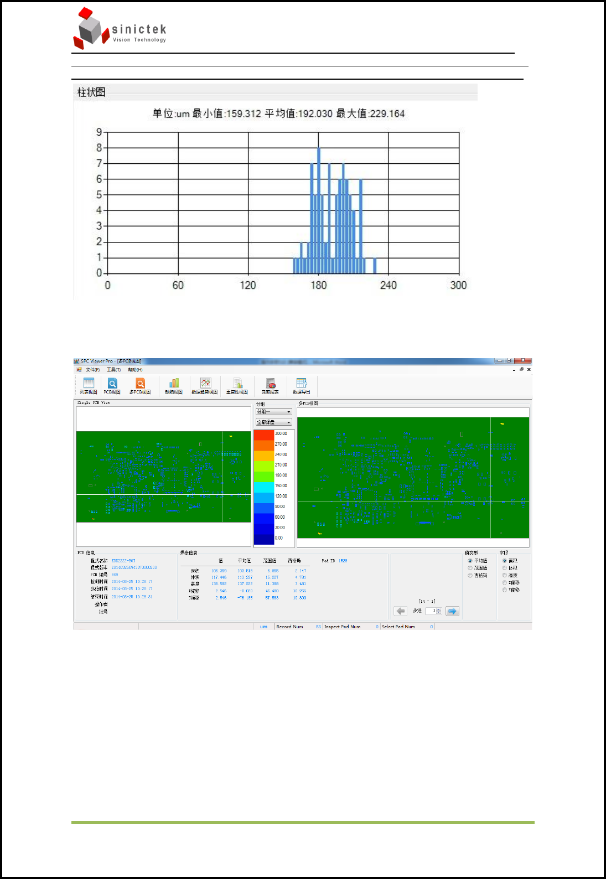Open the 数据导出 data export
This screenshot has height=879, width=606.
[302, 386]
